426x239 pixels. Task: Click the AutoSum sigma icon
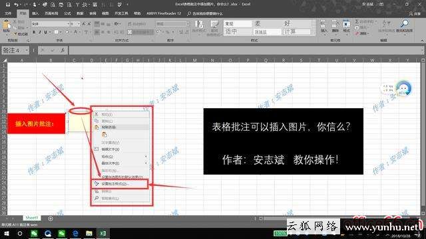click(x=357, y=21)
